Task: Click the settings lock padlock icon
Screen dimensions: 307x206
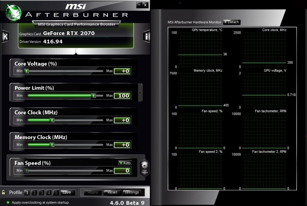Action: 3,192
